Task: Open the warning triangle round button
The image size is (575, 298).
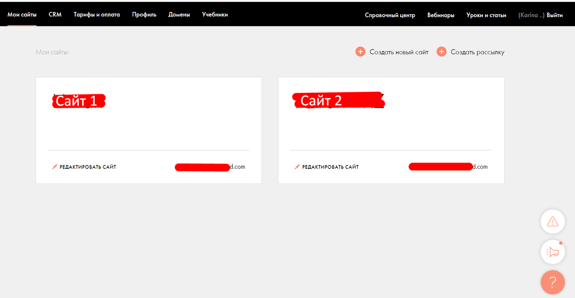Action: point(552,221)
